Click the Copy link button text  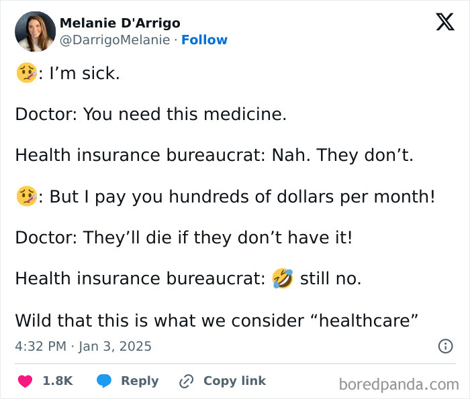[x=234, y=381]
